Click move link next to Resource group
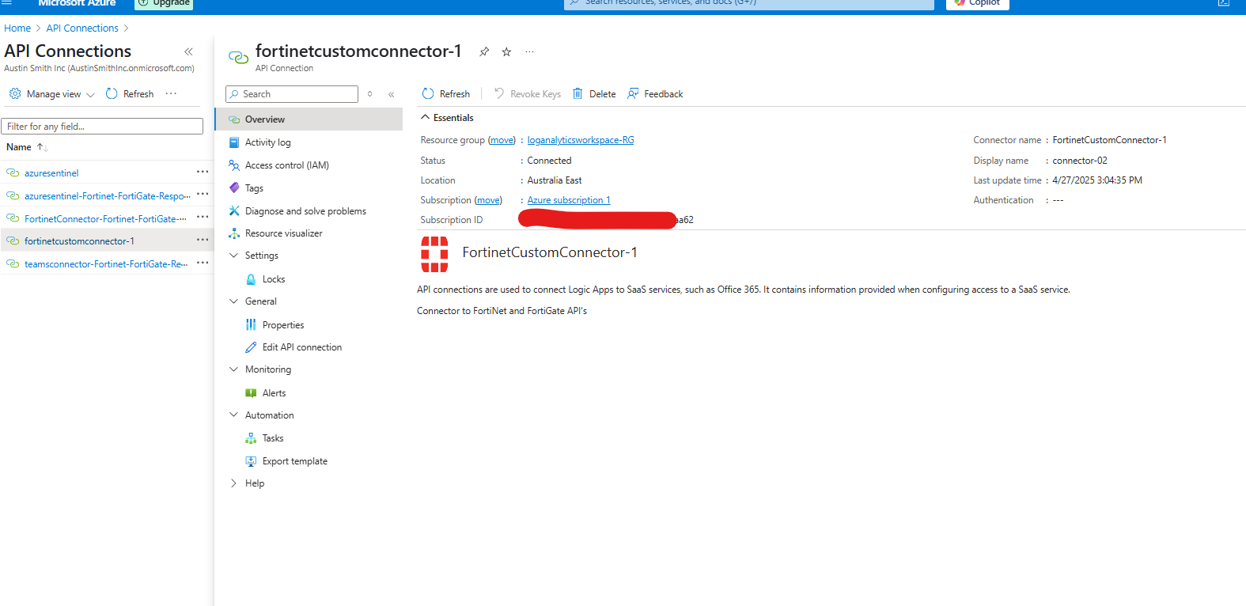 point(502,140)
